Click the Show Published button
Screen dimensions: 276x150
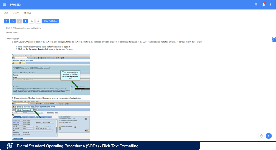pos(50,21)
